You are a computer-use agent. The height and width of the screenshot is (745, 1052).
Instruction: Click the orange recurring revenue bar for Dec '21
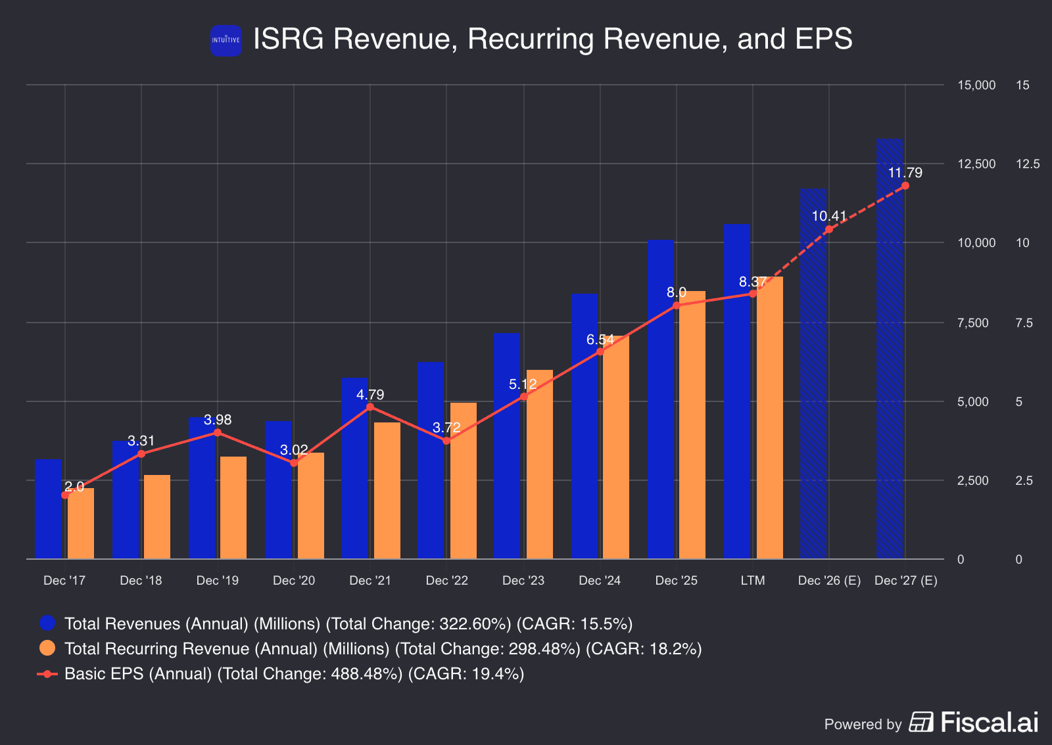click(387, 491)
